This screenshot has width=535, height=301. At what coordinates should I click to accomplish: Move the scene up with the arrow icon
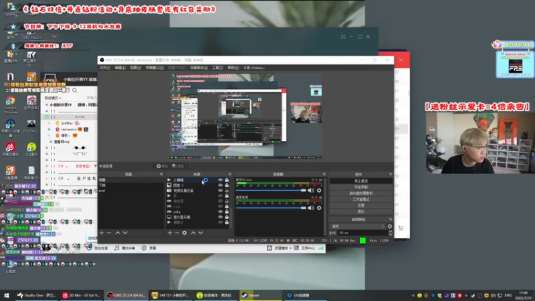pos(118,233)
